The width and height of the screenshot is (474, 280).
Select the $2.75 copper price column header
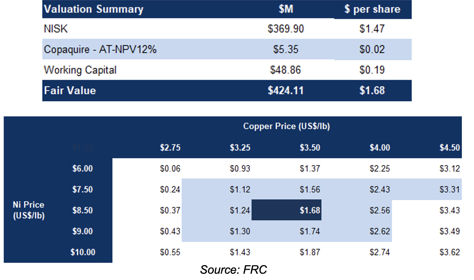click(x=170, y=148)
